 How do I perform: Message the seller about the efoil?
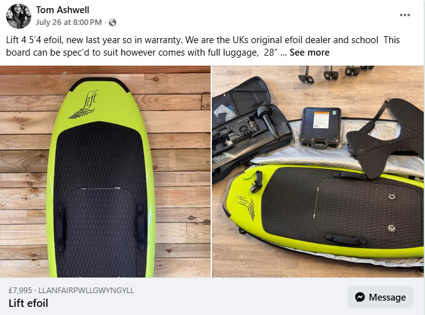tap(381, 297)
